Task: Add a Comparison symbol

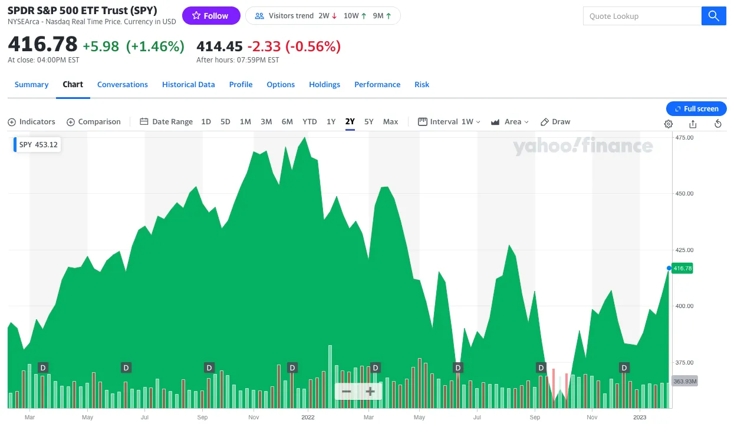Action: point(93,122)
